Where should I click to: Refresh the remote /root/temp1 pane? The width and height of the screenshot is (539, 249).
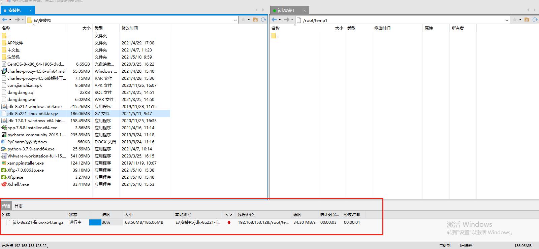click(x=535, y=20)
